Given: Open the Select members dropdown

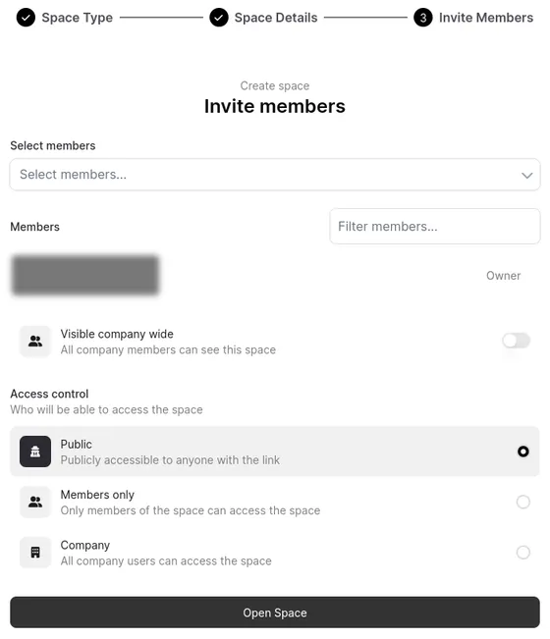Looking at the screenshot, I should point(275,175).
